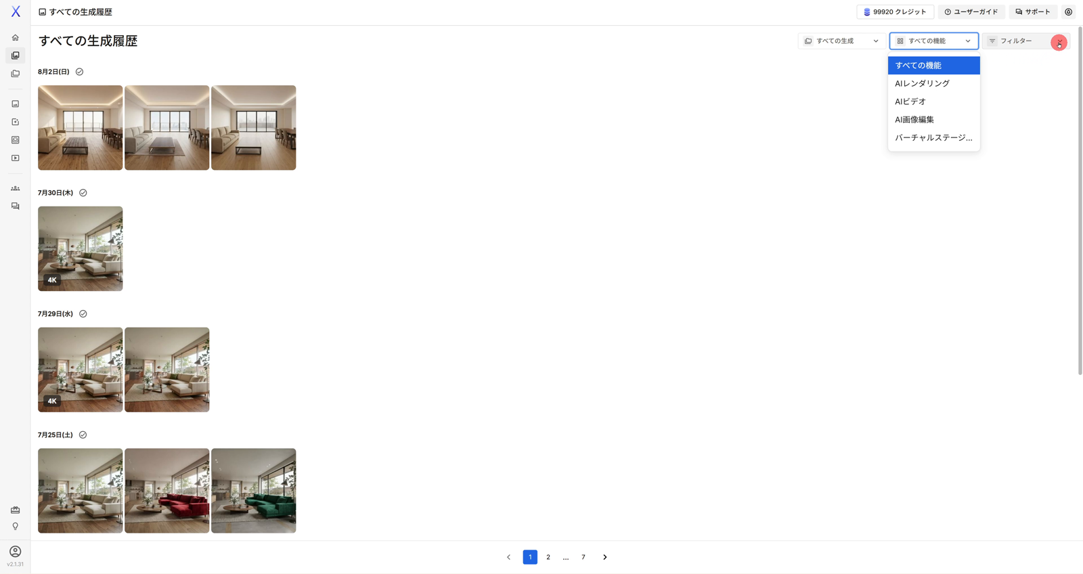This screenshot has width=1083, height=574.
Task: Go to page 2 of the history
Action: point(548,557)
